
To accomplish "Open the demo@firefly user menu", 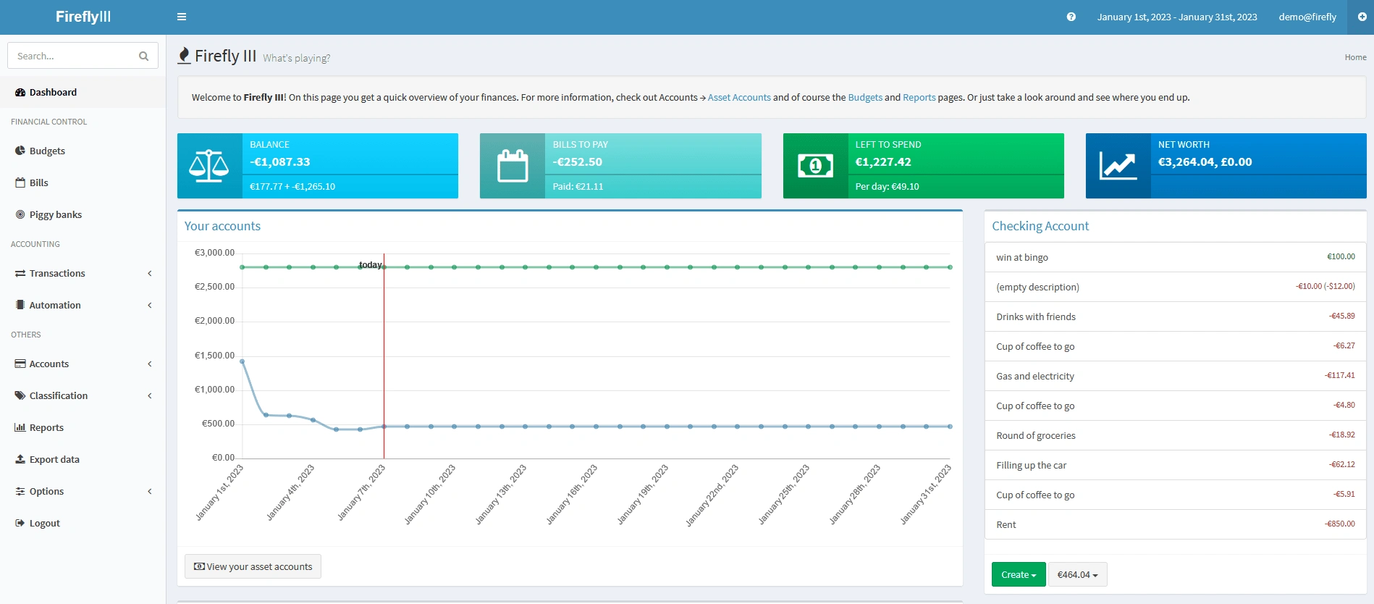I will [1307, 17].
